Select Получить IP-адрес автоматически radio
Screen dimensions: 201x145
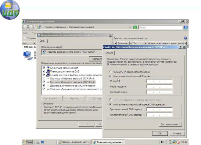[110, 72]
